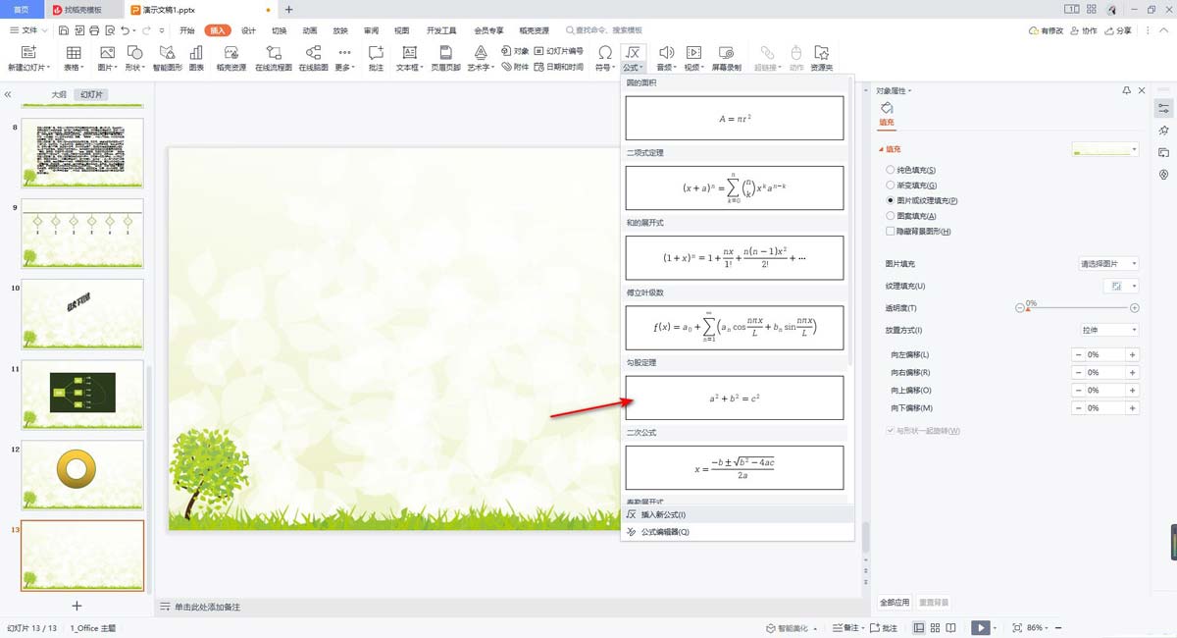Open the 形状 shapes tool
1177x638 pixels.
135,59
